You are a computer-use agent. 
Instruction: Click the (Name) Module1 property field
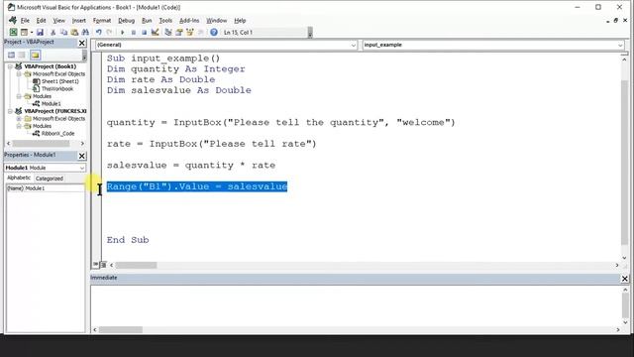click(x=45, y=188)
